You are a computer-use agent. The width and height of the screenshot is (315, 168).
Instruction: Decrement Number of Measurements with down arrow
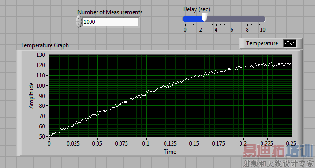coord(79,24)
